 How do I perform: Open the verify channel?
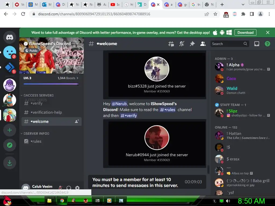[51, 103]
